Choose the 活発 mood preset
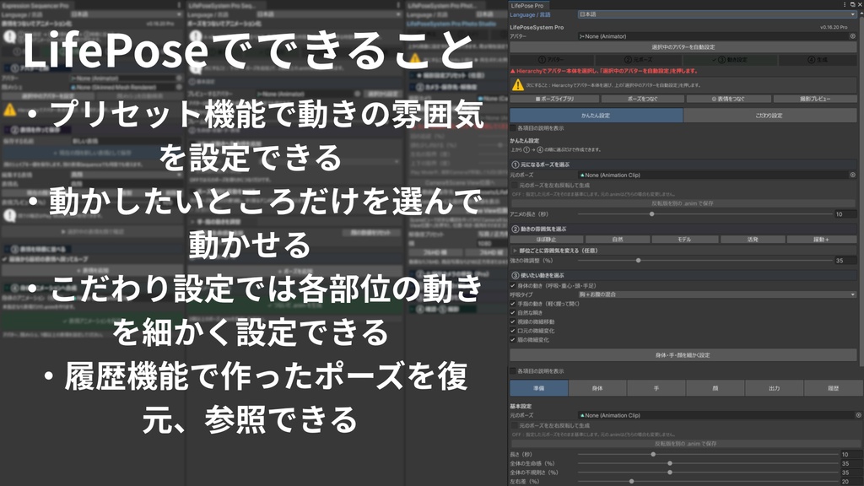This screenshot has width=864, height=486. pos(753,240)
